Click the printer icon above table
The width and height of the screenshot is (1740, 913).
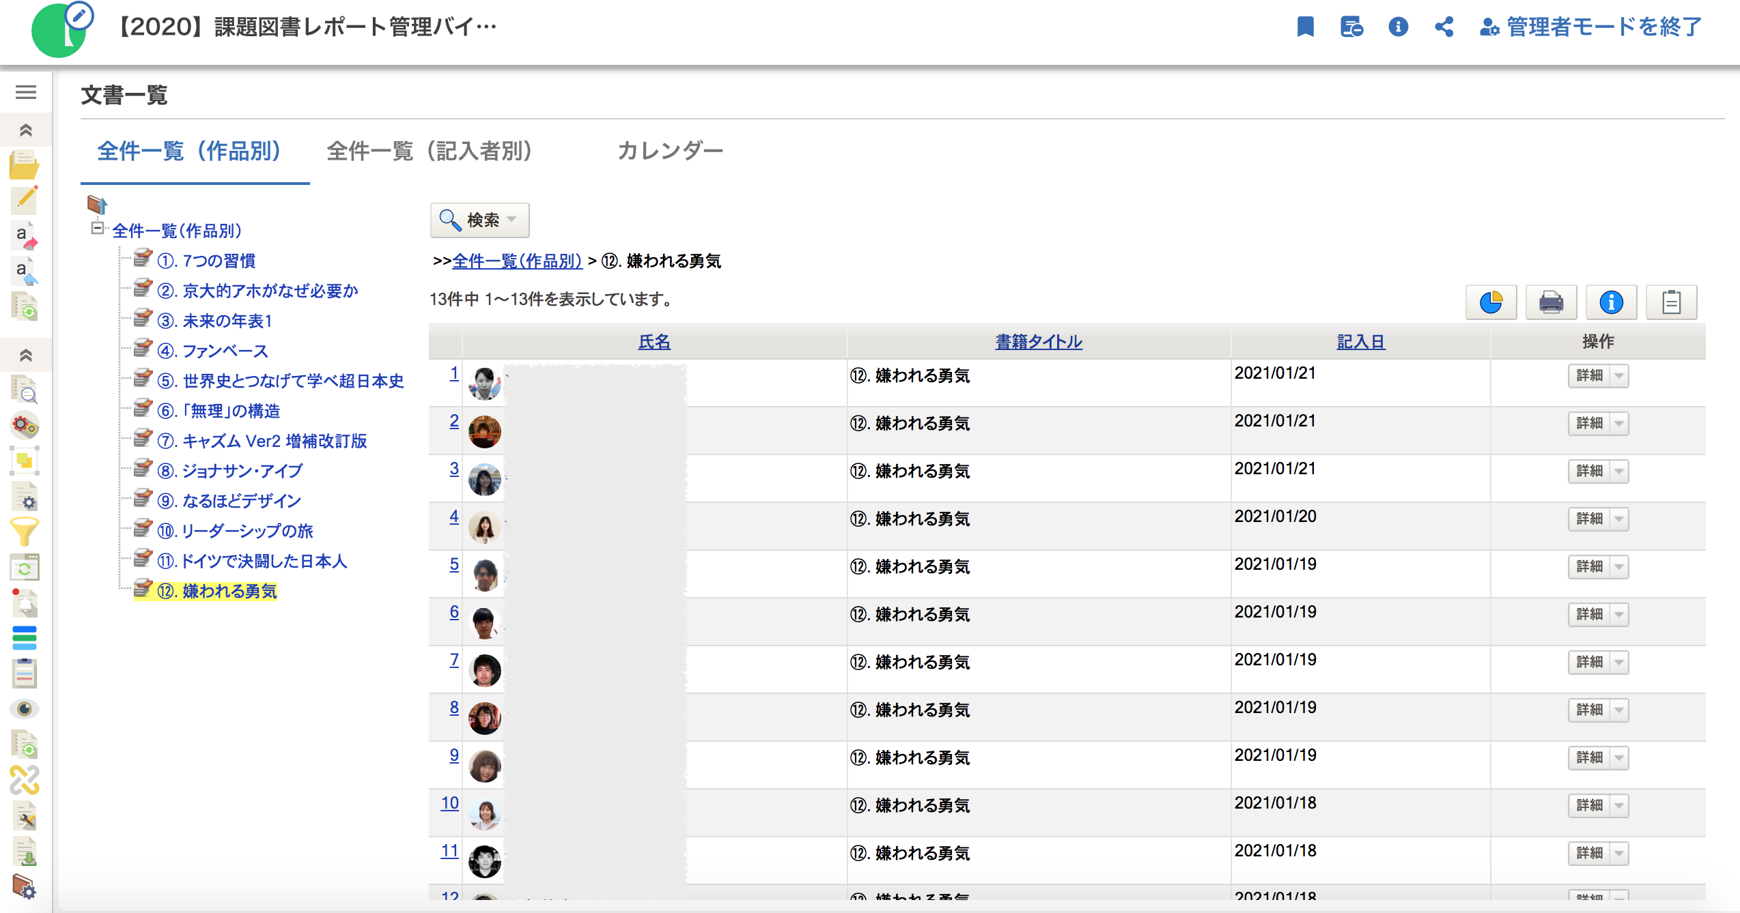coord(1551,302)
